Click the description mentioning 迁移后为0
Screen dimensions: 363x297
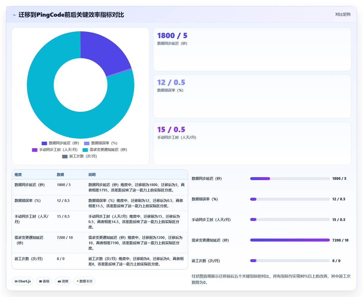click(x=136, y=262)
